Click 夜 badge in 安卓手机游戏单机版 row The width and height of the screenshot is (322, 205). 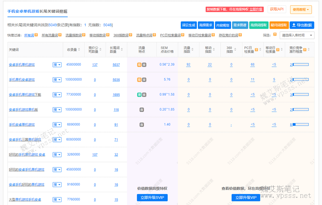142,110
